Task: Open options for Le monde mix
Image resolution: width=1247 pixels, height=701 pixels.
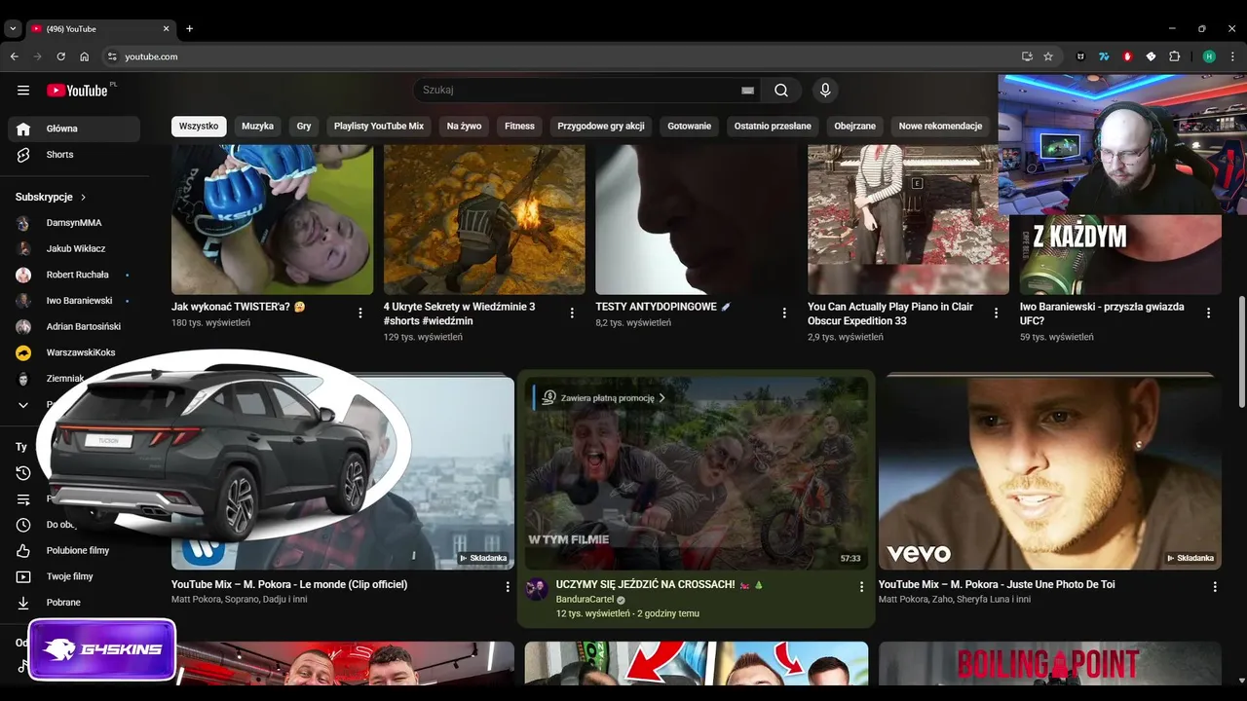Action: (508, 587)
